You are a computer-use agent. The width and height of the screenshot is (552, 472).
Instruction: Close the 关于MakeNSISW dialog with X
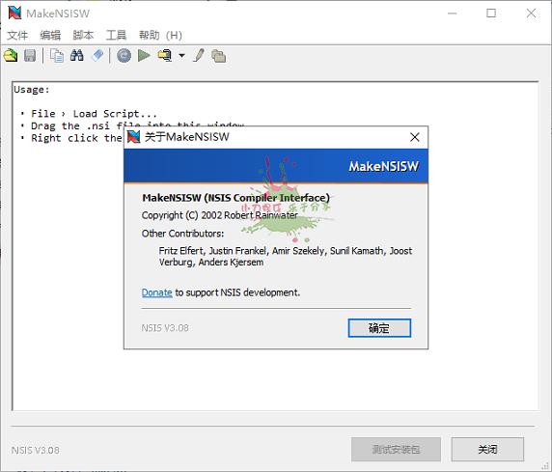415,137
